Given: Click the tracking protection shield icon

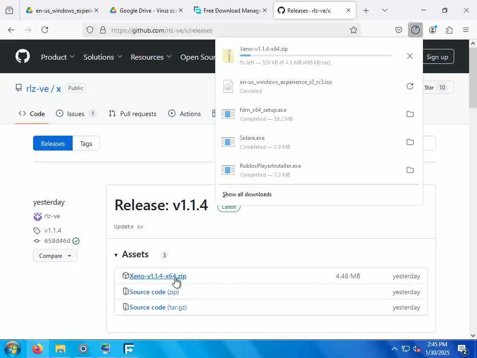Looking at the screenshot, I should tap(90, 30).
